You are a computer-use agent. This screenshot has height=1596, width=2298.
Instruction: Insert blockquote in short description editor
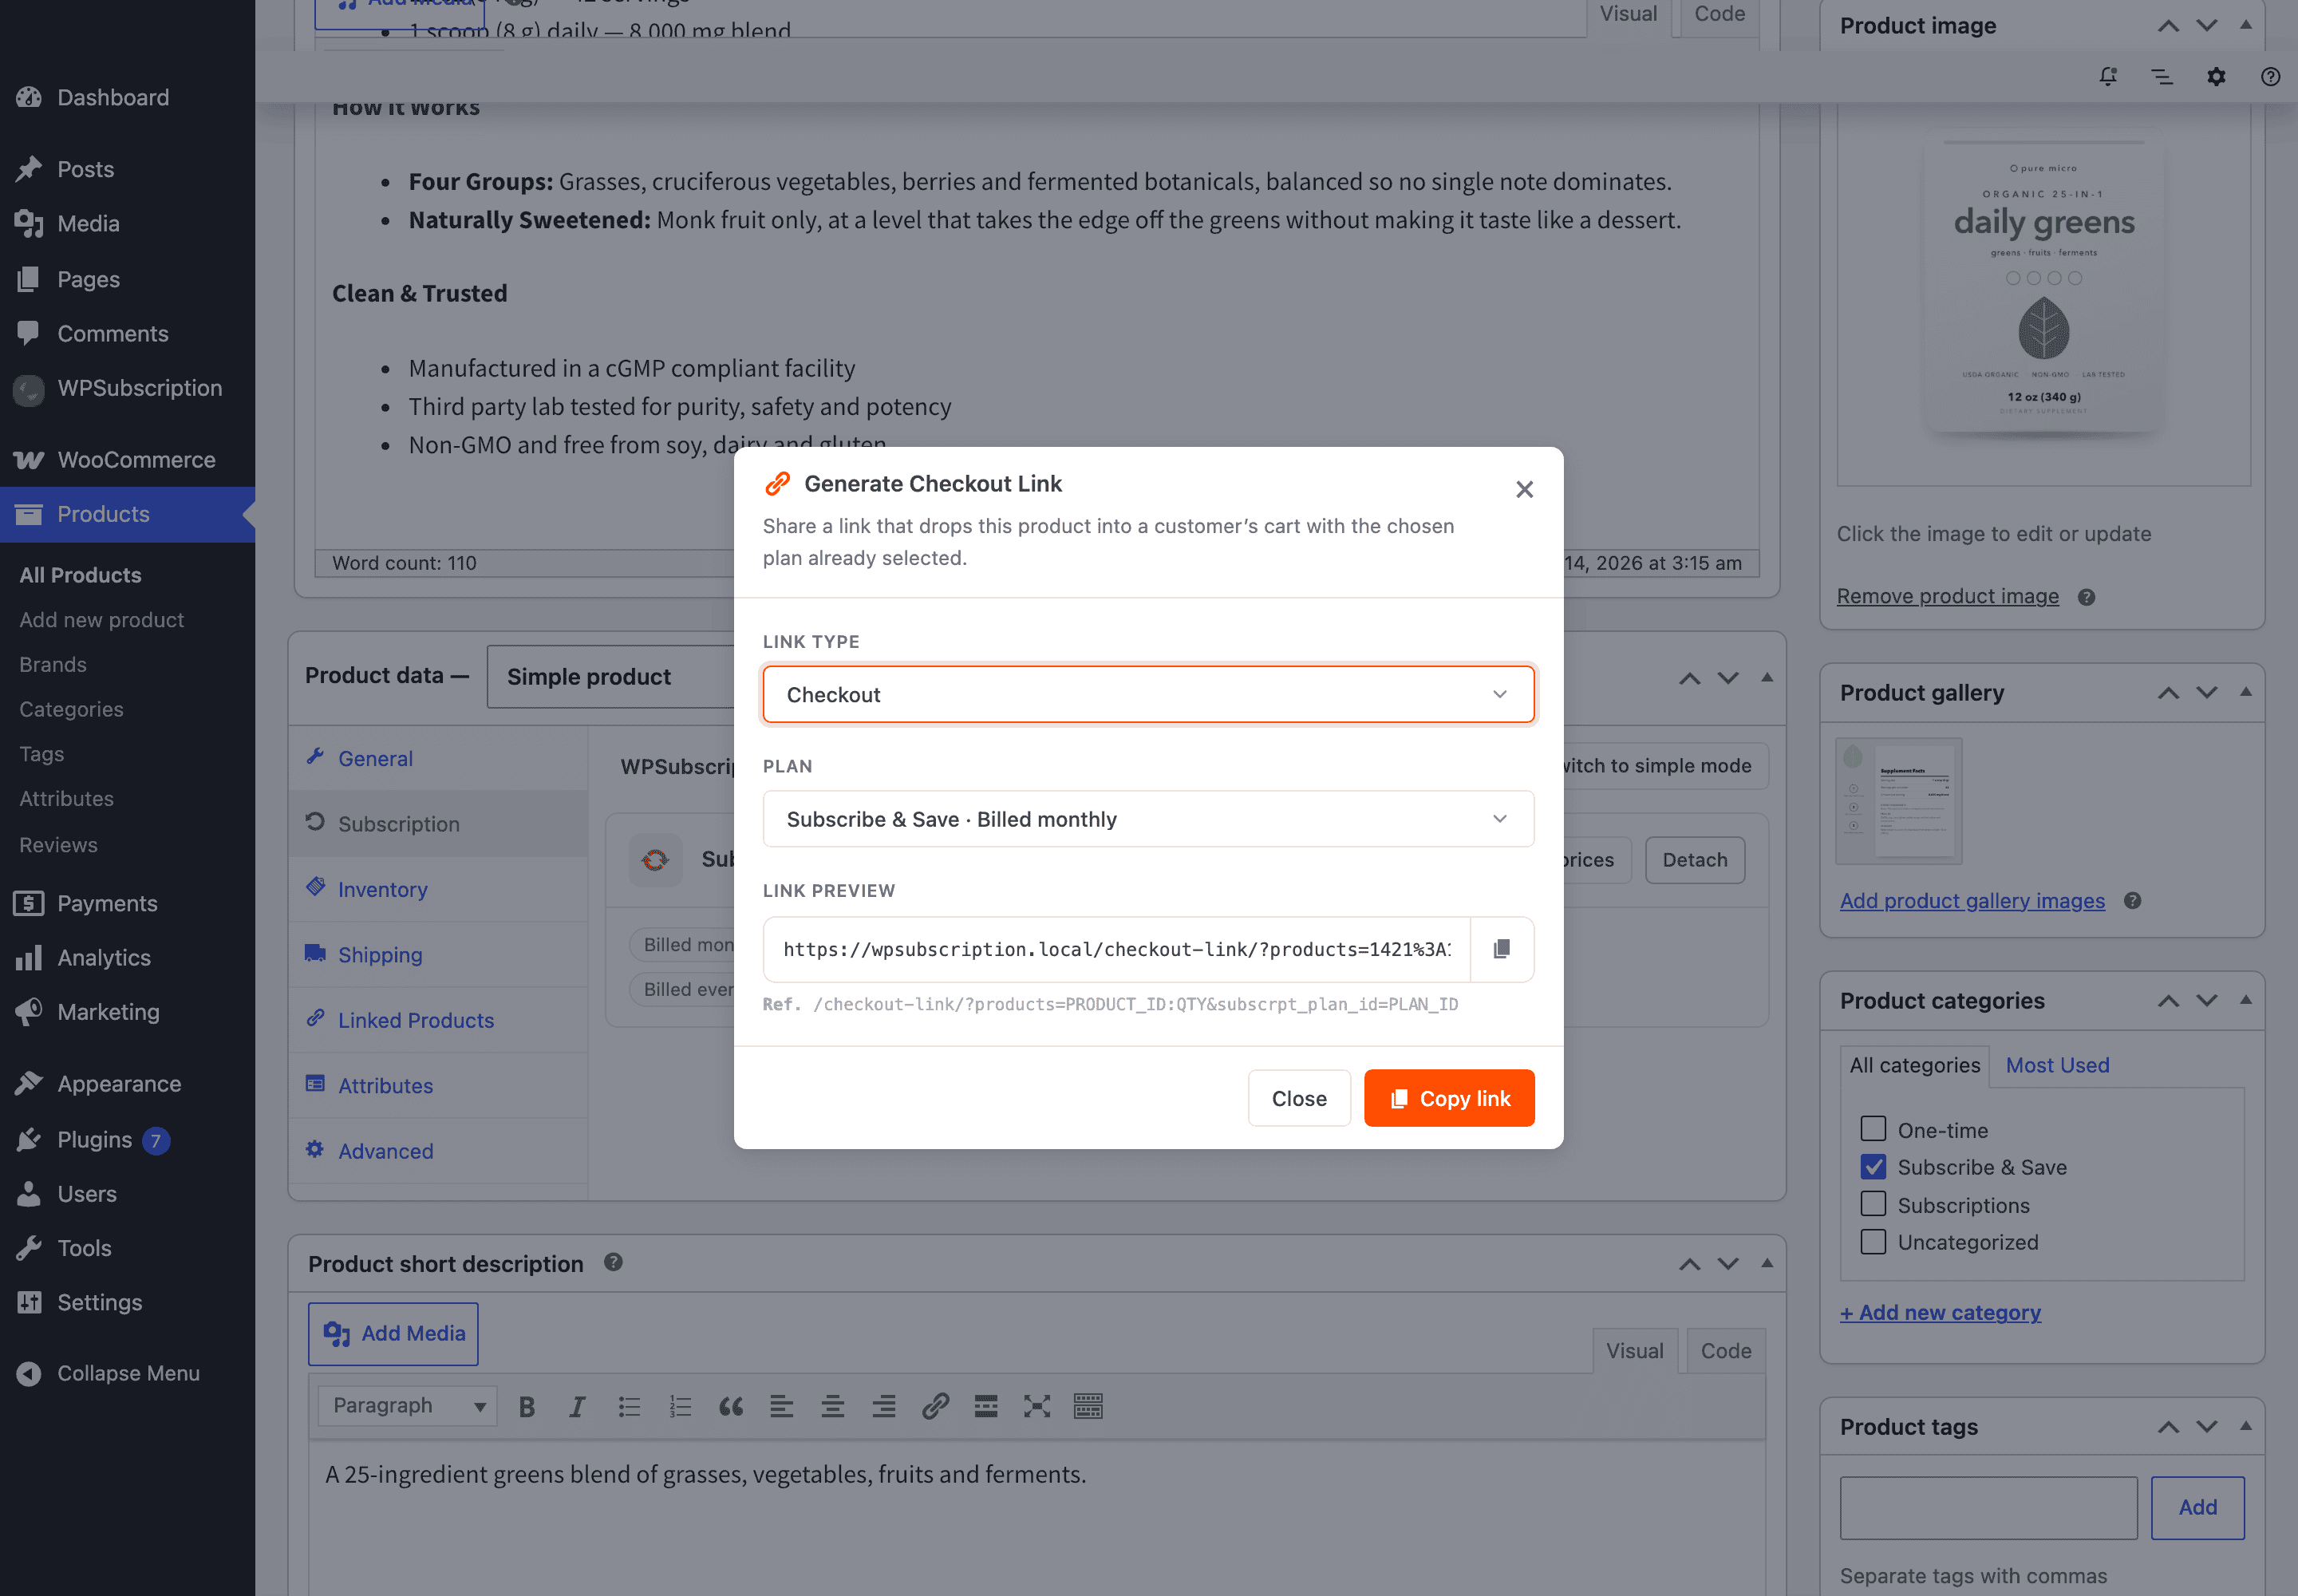pyautogui.click(x=731, y=1407)
